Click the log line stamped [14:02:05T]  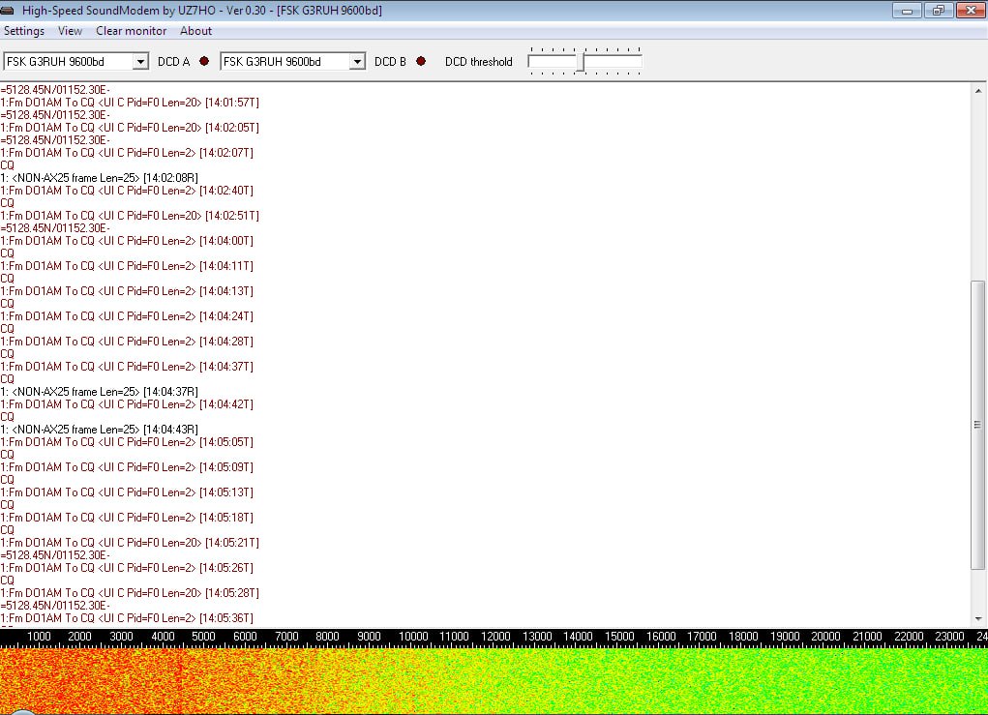[130, 128]
